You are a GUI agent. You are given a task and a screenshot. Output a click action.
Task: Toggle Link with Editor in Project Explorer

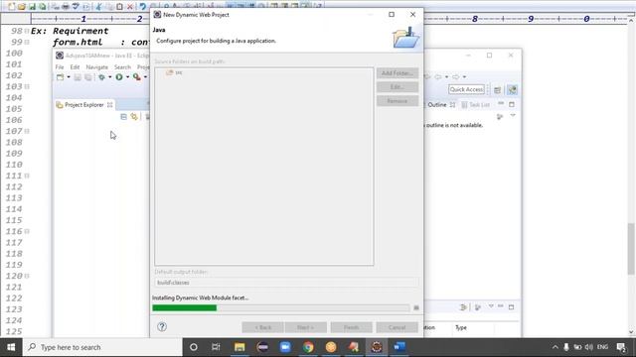[134, 117]
